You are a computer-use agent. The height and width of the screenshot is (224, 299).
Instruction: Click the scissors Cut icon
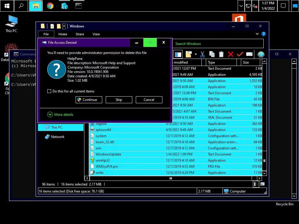202,55
